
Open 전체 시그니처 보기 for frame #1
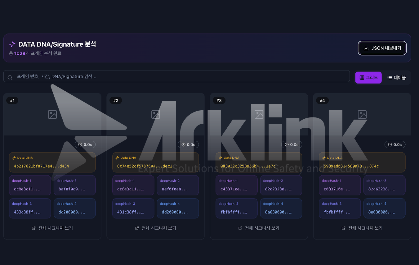(x=52, y=228)
